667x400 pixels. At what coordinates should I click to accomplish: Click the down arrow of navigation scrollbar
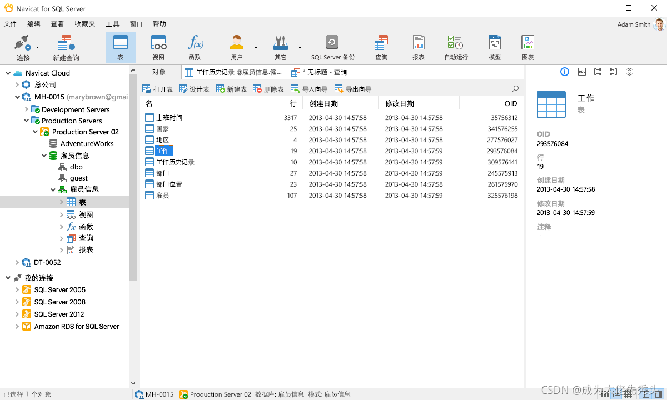pos(133,383)
